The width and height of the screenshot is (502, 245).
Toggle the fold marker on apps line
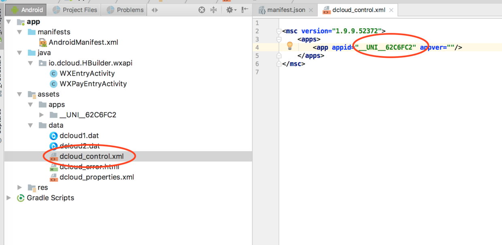tap(279, 39)
